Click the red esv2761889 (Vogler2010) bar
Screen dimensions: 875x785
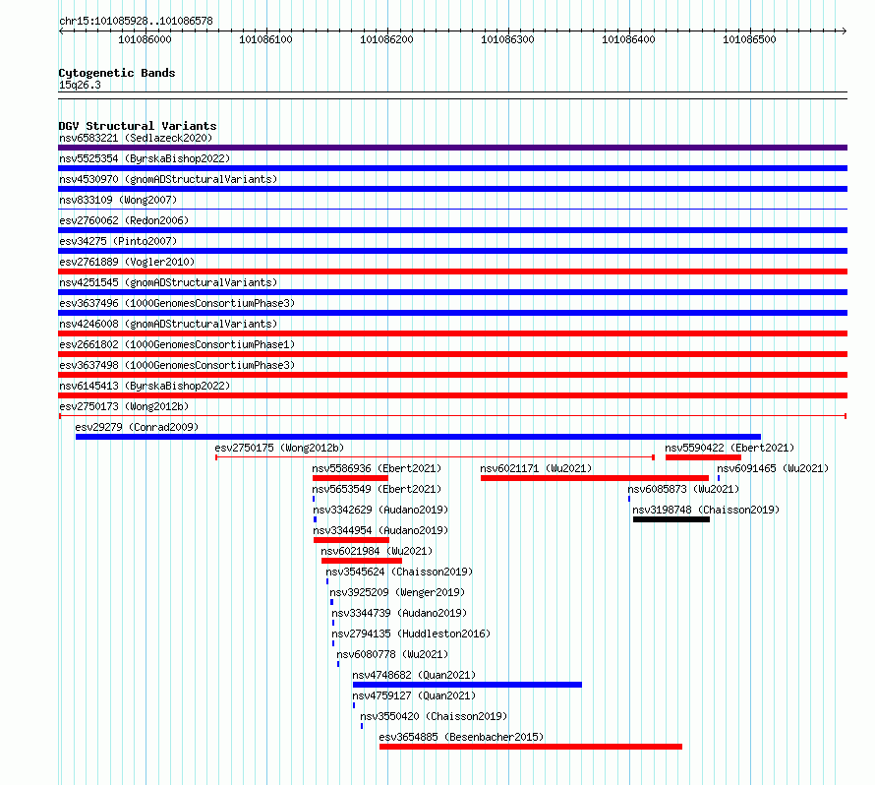(x=452, y=272)
